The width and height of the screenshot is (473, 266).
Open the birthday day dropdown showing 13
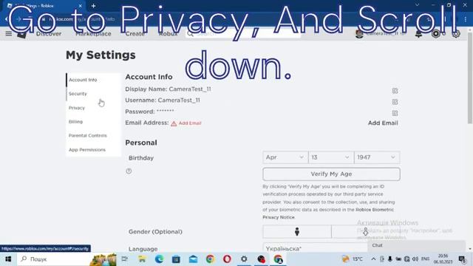click(331, 157)
